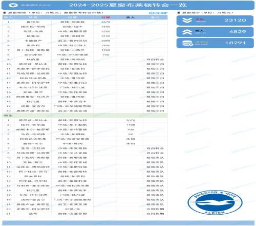Click the coin stack balance icon

point(187,43)
